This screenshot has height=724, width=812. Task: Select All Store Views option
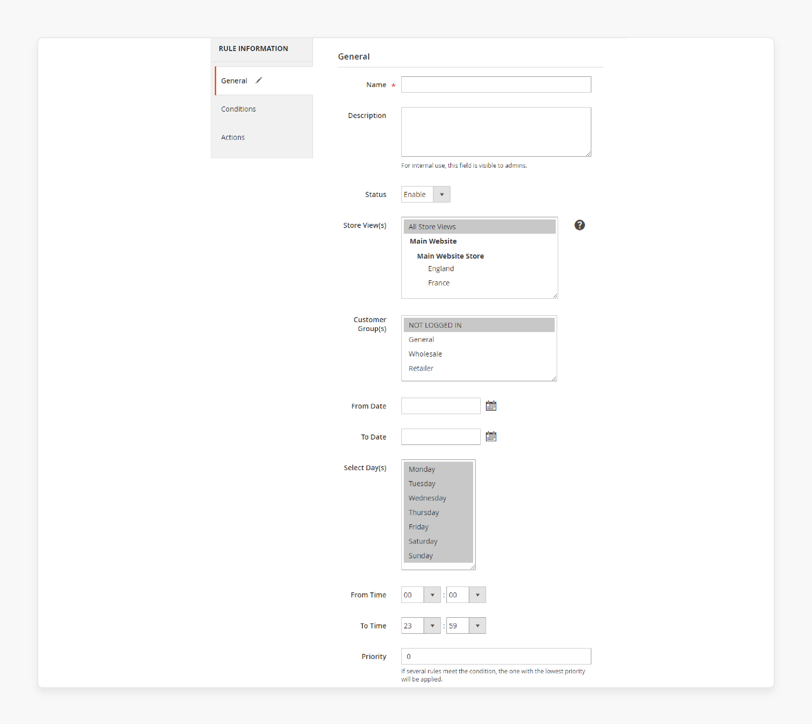pos(479,227)
